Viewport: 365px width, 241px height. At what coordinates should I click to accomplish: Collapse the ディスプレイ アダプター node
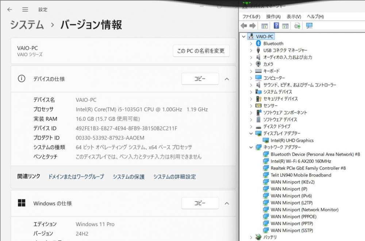click(x=251, y=133)
